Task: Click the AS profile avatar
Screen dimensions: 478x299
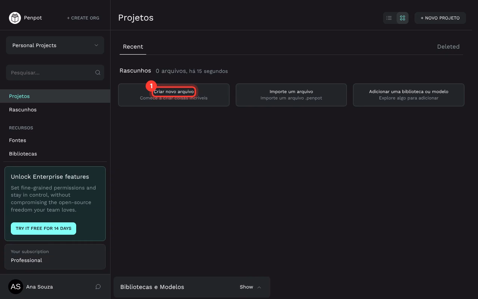Action: tap(16, 287)
